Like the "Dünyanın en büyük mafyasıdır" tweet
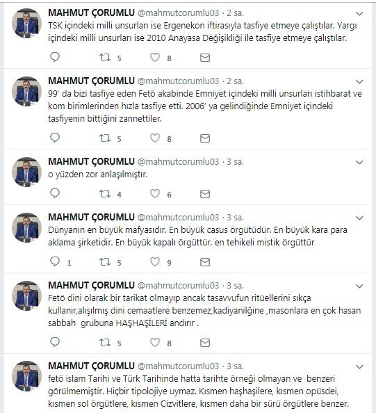This screenshot has width=376, height=413. pyautogui.click(x=155, y=262)
